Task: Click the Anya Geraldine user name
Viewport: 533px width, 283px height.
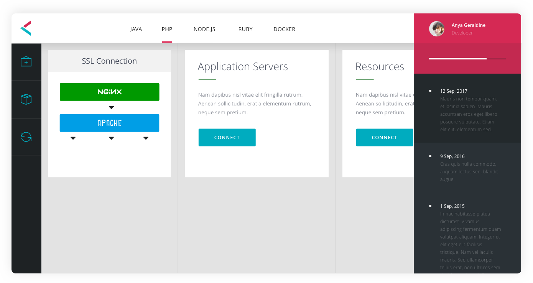Action: tap(469, 25)
